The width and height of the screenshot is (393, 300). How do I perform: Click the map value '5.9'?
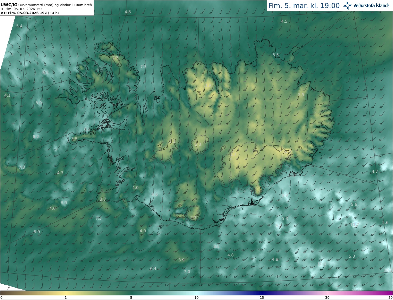tap(37, 232)
